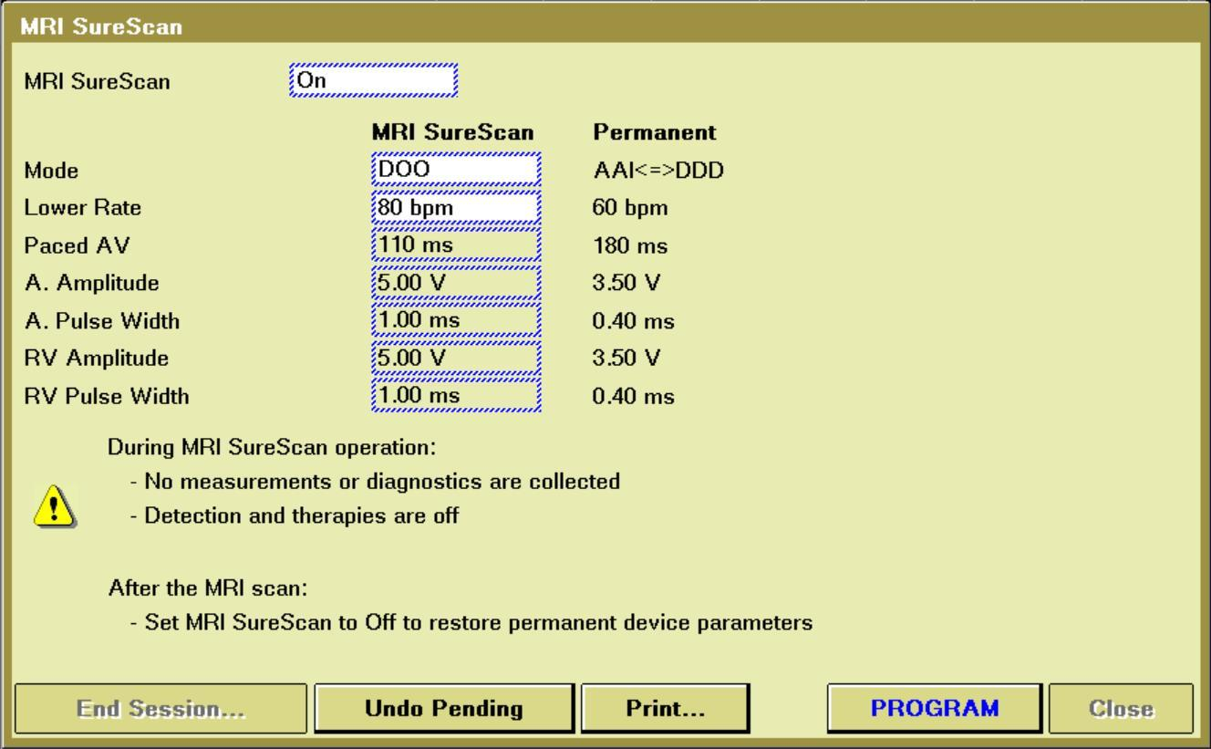Click the permanent Lower Rate 60 bpm value
Image resolution: width=1211 pixels, height=749 pixels.
click(630, 208)
